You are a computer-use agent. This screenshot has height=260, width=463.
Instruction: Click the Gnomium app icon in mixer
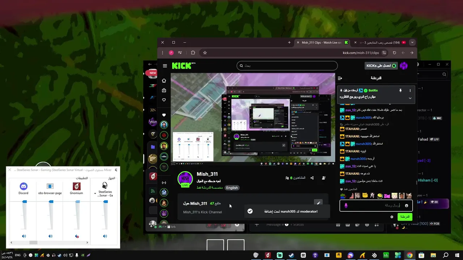click(76, 186)
